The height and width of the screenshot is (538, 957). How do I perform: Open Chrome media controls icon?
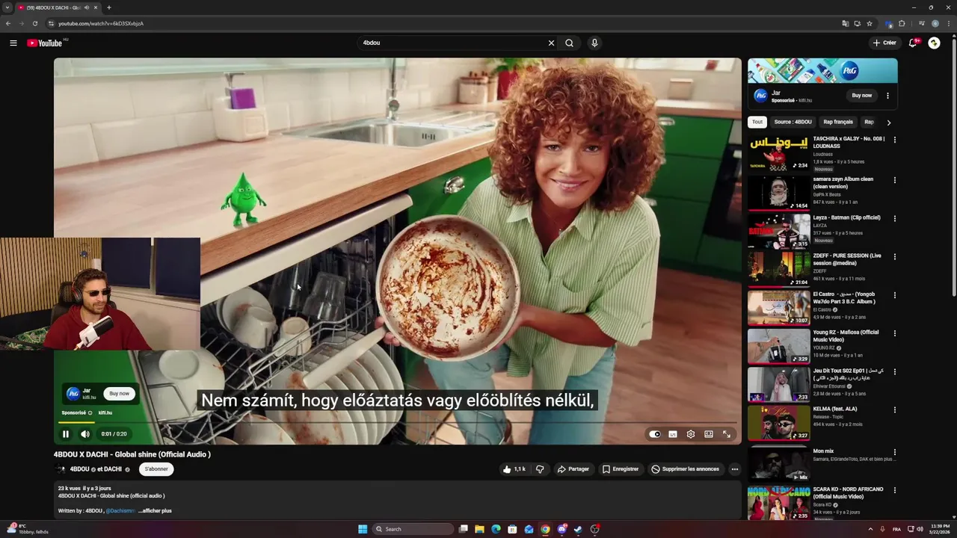921,23
